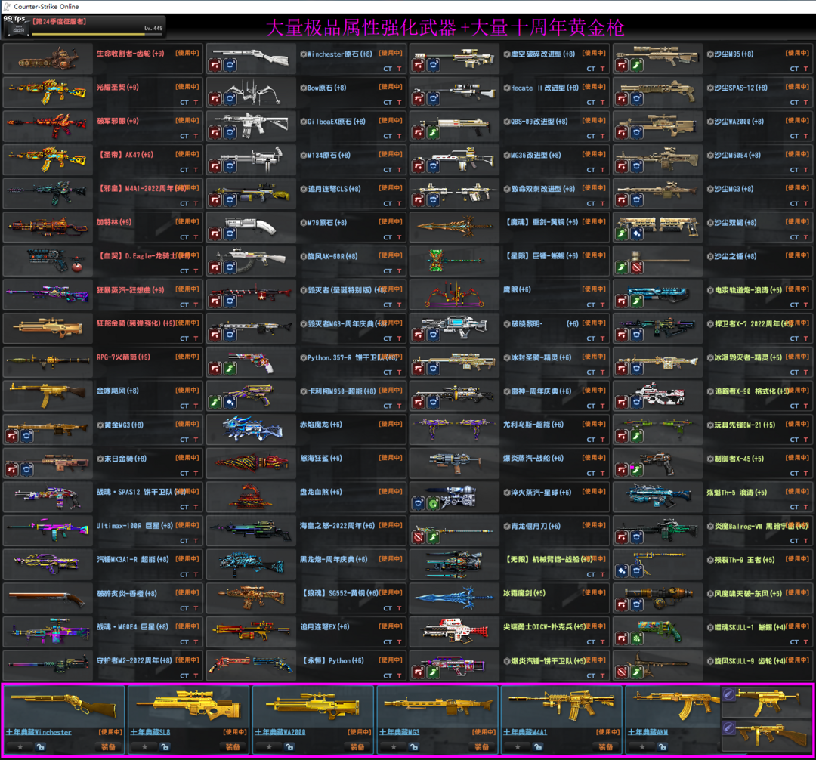Click 装备 button under 十年典藏WA2000
The image size is (816, 760).
coord(357,747)
